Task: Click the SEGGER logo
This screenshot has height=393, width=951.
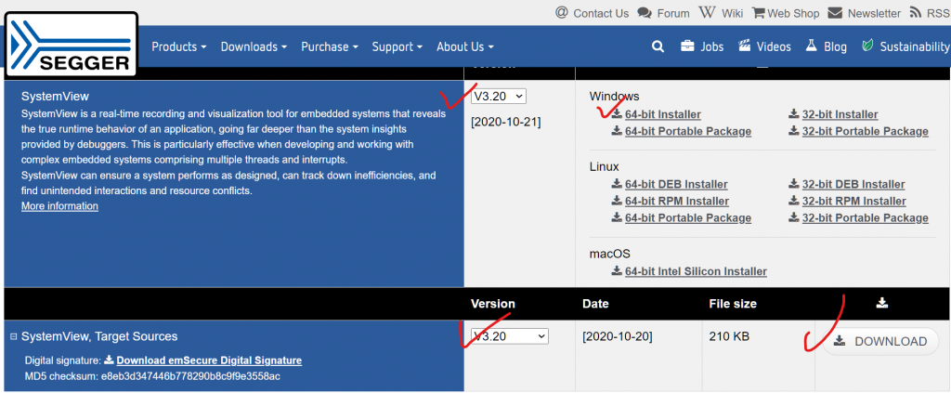Action: (72, 46)
